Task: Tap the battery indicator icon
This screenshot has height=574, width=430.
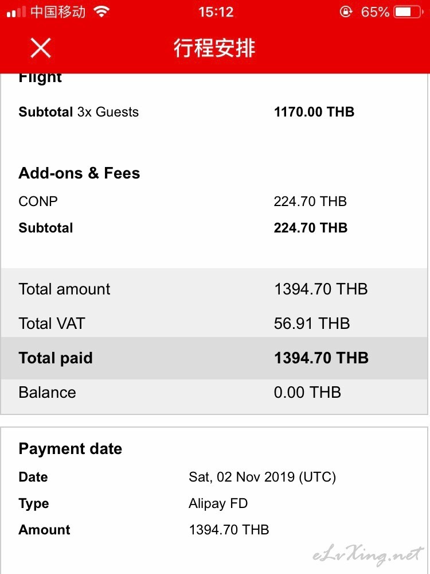Action: click(408, 12)
